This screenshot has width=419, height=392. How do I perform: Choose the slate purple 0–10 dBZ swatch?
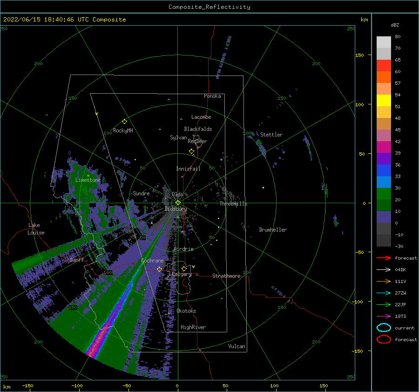pyautogui.click(x=384, y=217)
